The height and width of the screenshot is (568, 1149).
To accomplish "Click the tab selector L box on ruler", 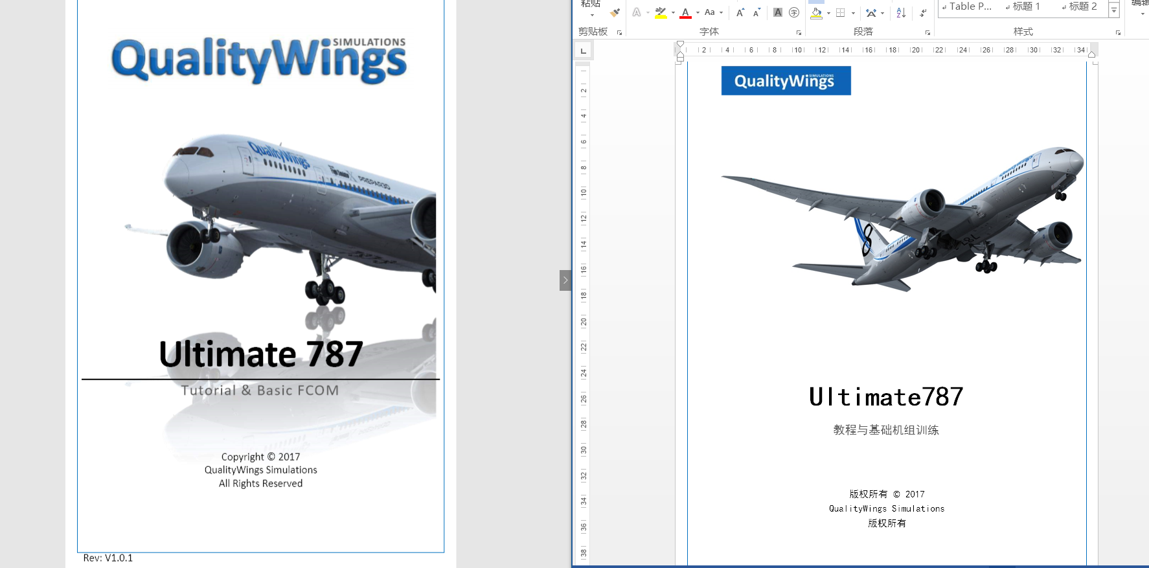I will (x=583, y=51).
